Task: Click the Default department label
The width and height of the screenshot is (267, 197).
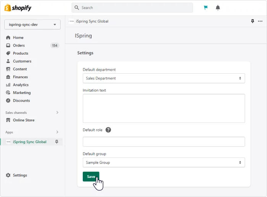Action: (99, 69)
